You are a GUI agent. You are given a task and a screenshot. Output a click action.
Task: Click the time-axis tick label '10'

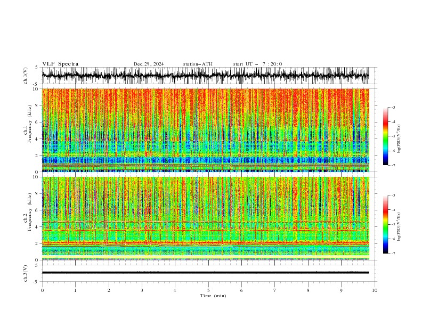(x=375, y=290)
